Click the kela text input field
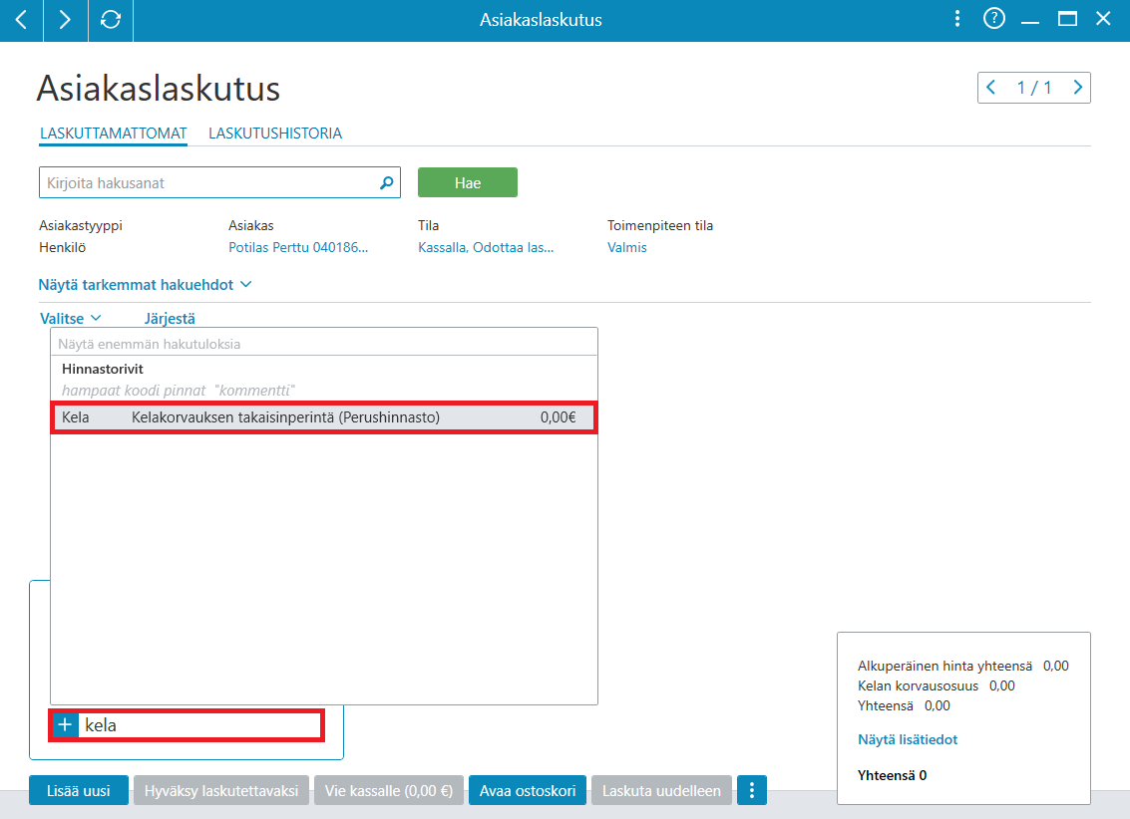 coord(201,724)
